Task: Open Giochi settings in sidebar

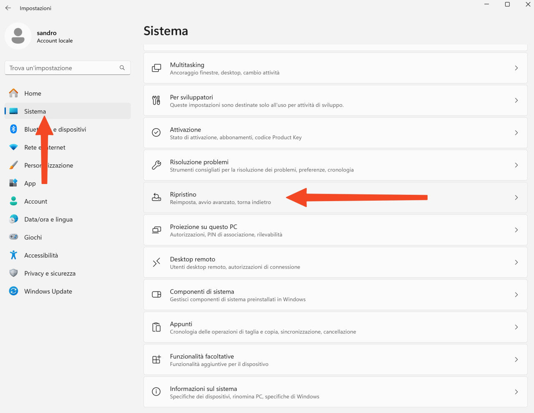Action: click(x=68, y=237)
